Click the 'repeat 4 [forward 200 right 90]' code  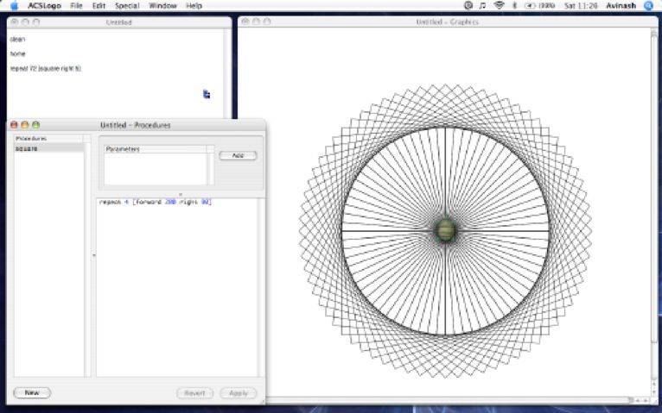156,202
